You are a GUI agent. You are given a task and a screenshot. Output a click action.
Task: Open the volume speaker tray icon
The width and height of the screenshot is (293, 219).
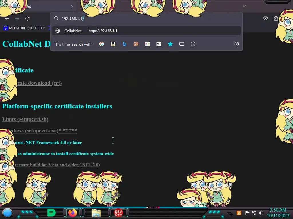[x=261, y=213]
